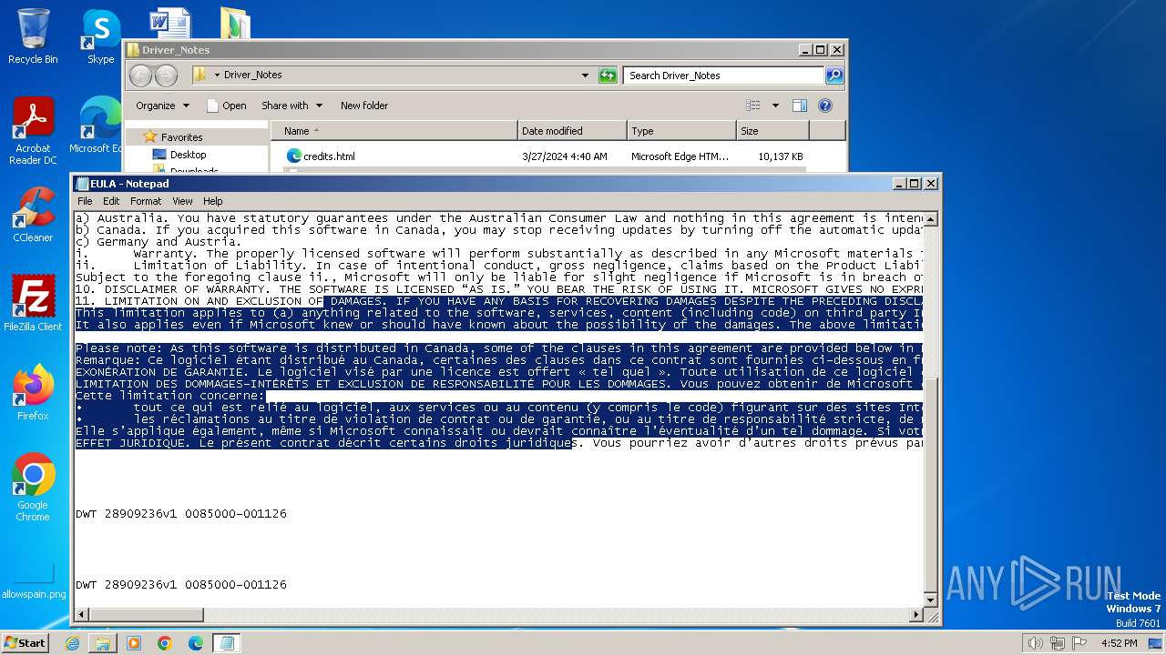The width and height of the screenshot is (1166, 655).
Task: Open the Organize dropdown menu
Action: (x=162, y=106)
